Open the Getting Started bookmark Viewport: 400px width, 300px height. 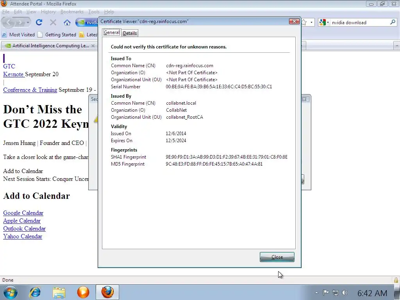57,34
